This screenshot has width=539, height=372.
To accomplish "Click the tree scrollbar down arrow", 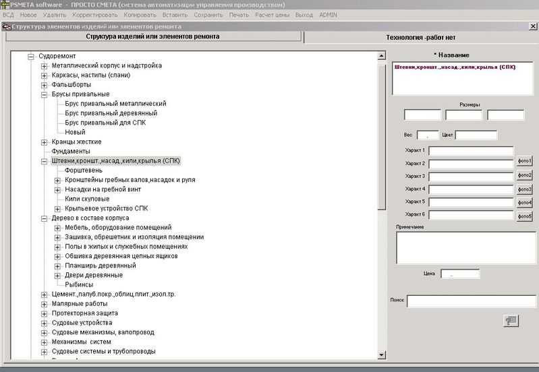I will [x=381, y=354].
